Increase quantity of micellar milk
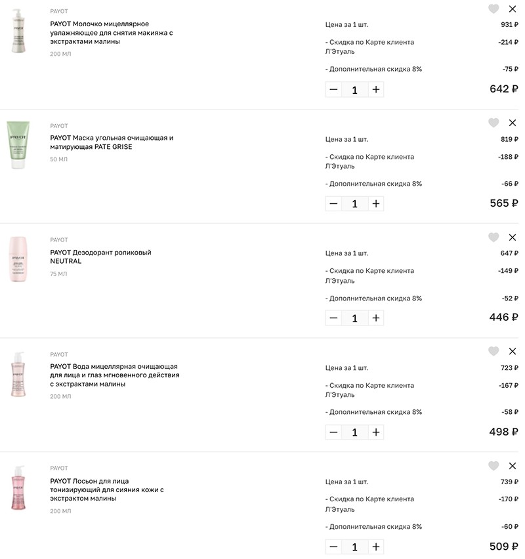The image size is (525, 559). tap(376, 89)
